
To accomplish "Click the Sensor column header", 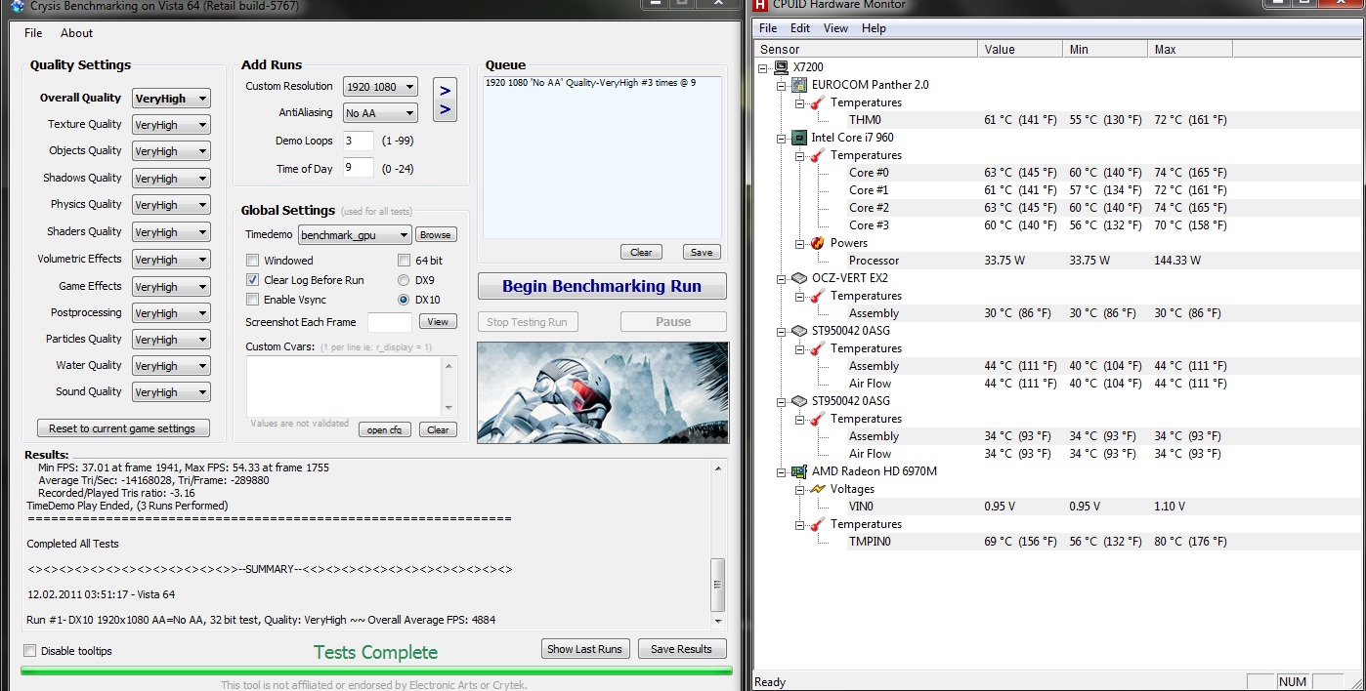I will coord(867,49).
